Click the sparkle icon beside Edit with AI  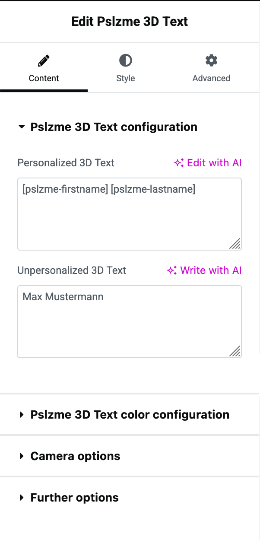(179, 163)
